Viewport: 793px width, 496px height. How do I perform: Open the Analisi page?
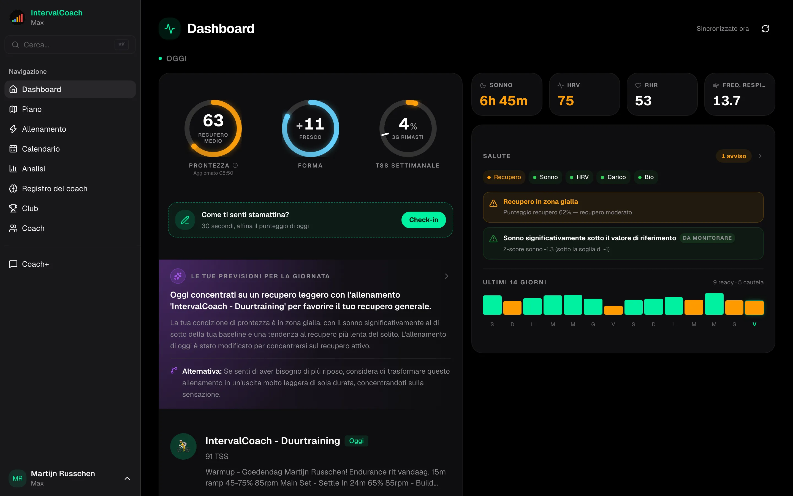(70, 169)
